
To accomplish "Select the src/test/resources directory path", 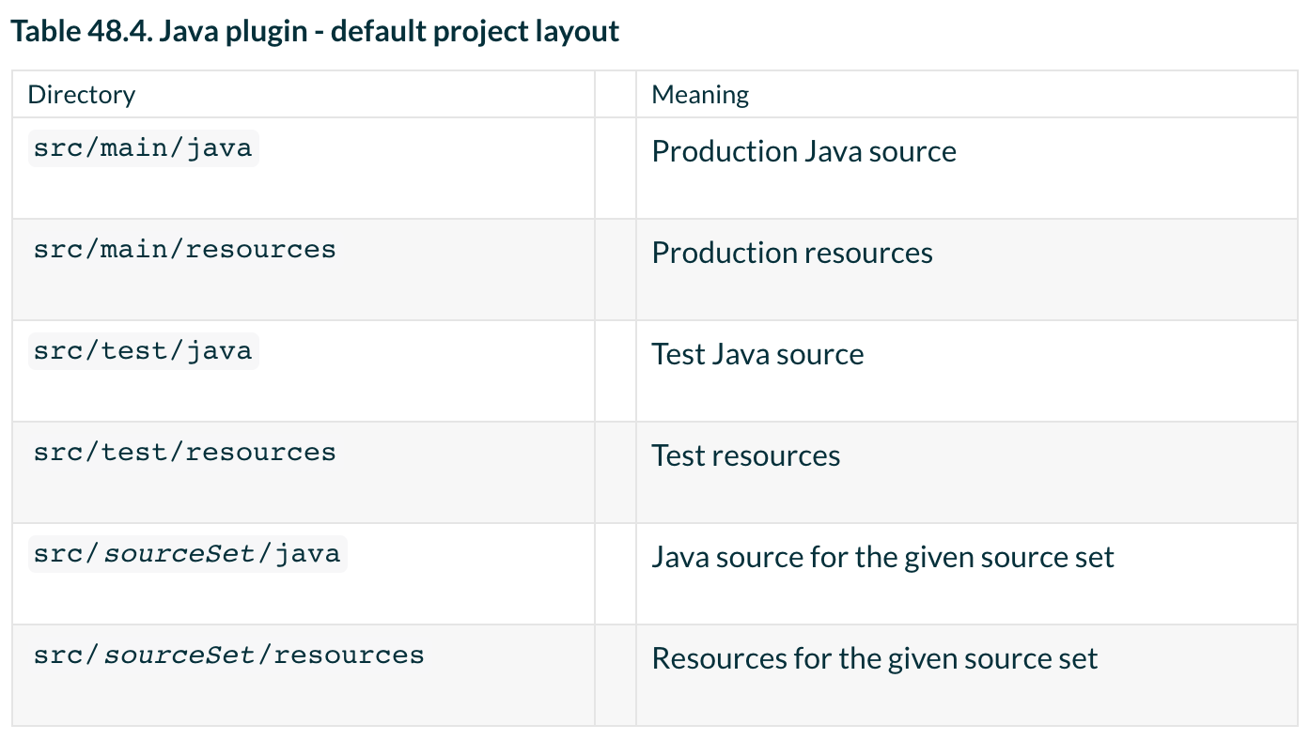I will click(184, 453).
